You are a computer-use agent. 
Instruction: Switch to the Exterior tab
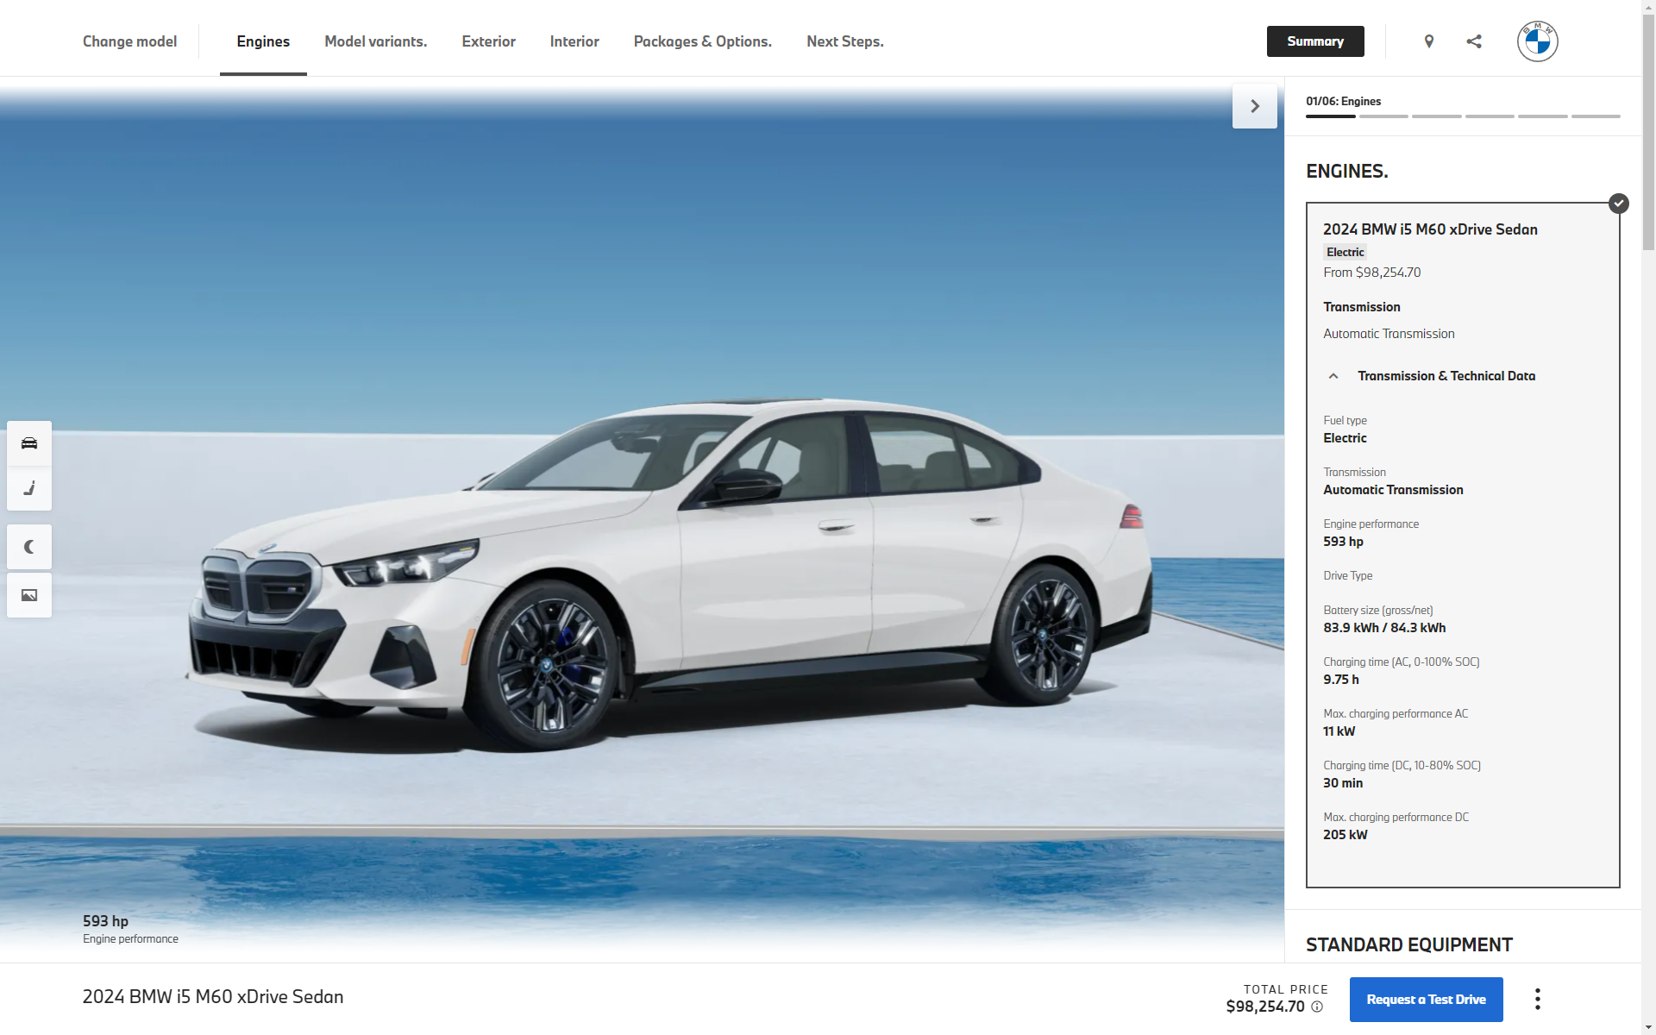[x=488, y=41]
